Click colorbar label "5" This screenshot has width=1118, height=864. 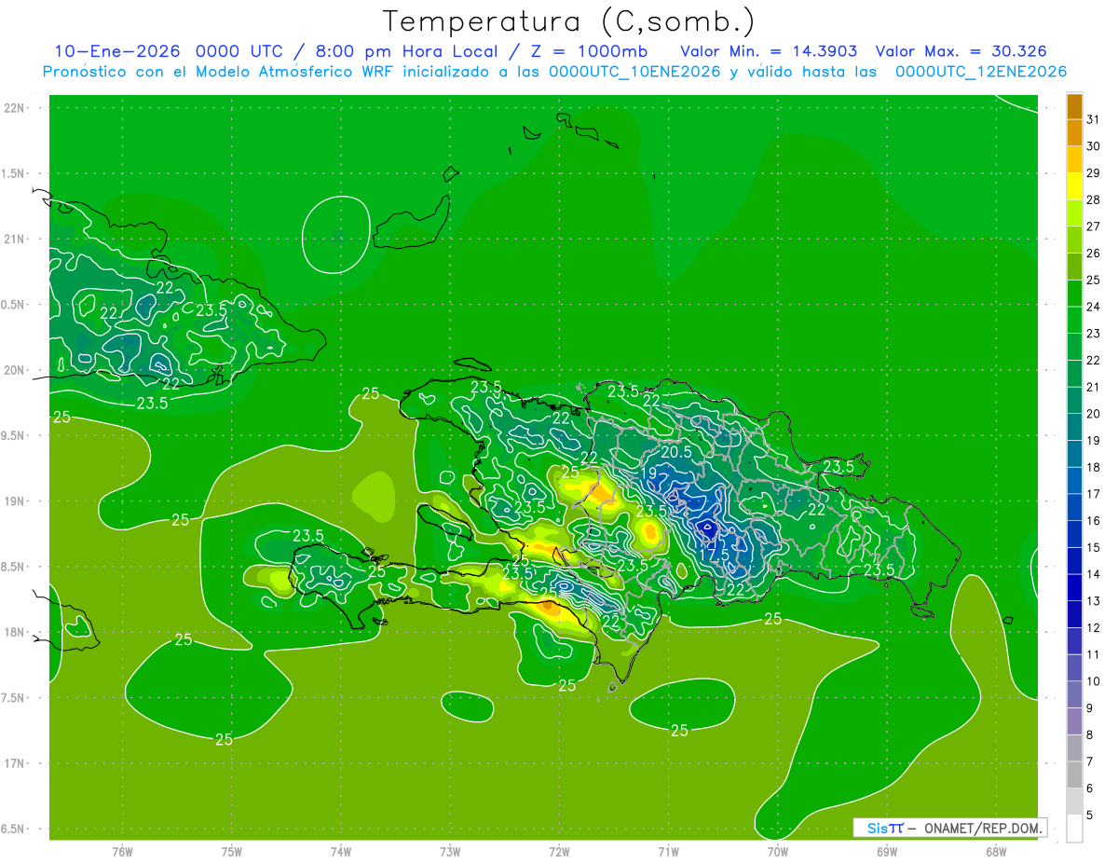click(1089, 816)
